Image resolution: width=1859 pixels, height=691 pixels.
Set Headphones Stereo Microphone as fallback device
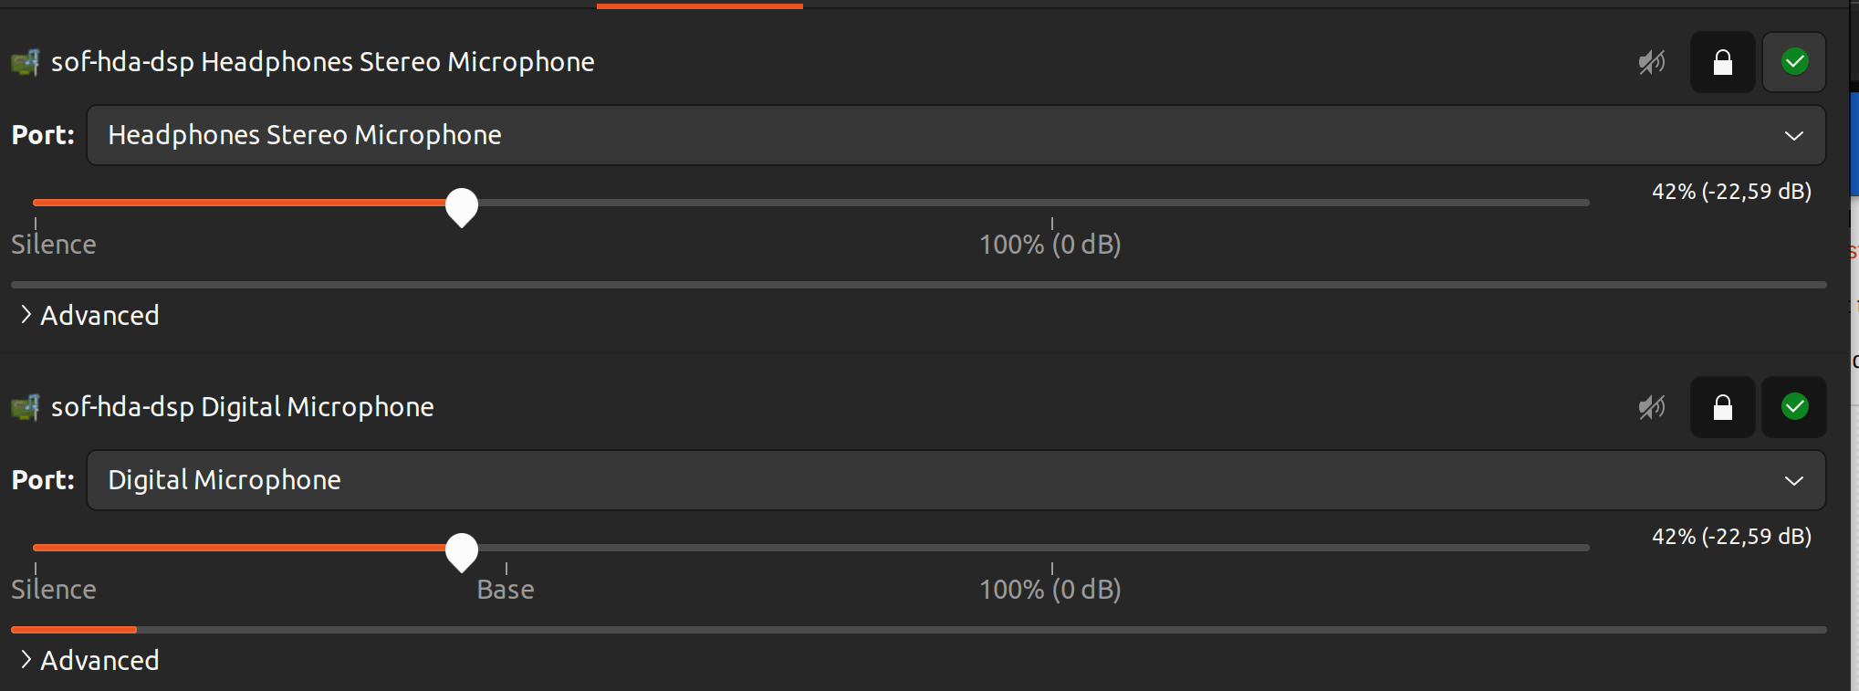coord(1793,62)
